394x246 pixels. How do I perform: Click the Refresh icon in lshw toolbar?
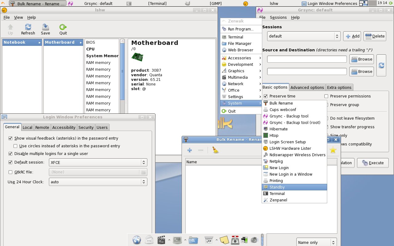pyautogui.click(x=28, y=27)
